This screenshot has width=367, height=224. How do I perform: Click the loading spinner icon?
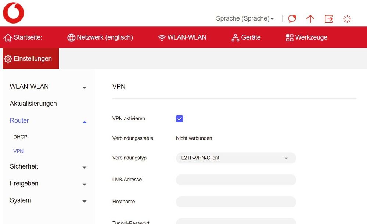pyautogui.click(x=347, y=18)
